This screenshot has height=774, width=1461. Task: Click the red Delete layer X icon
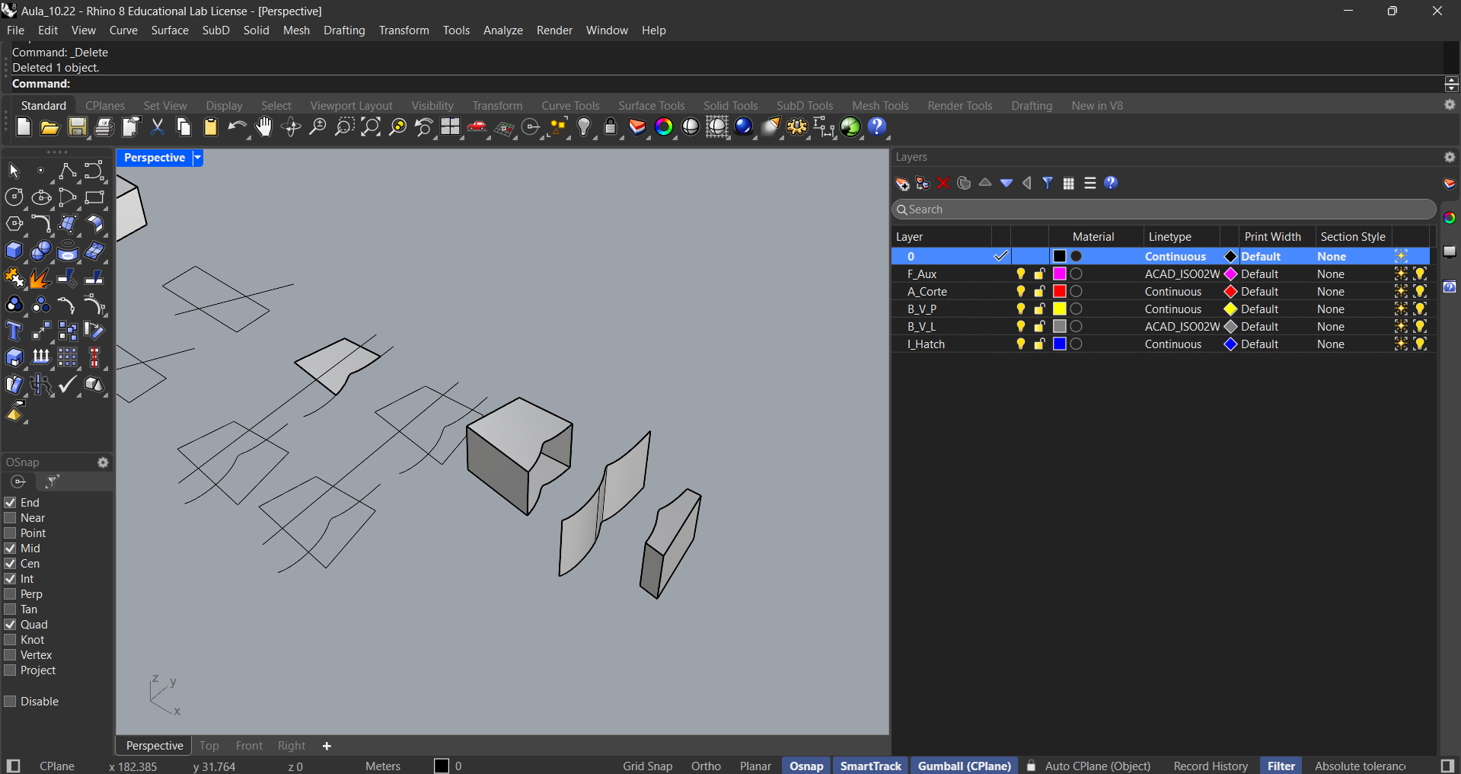(943, 183)
